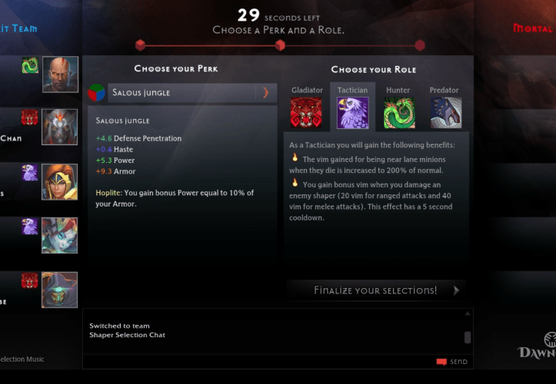Open the Salous Jungle perk dropdown

192,93
